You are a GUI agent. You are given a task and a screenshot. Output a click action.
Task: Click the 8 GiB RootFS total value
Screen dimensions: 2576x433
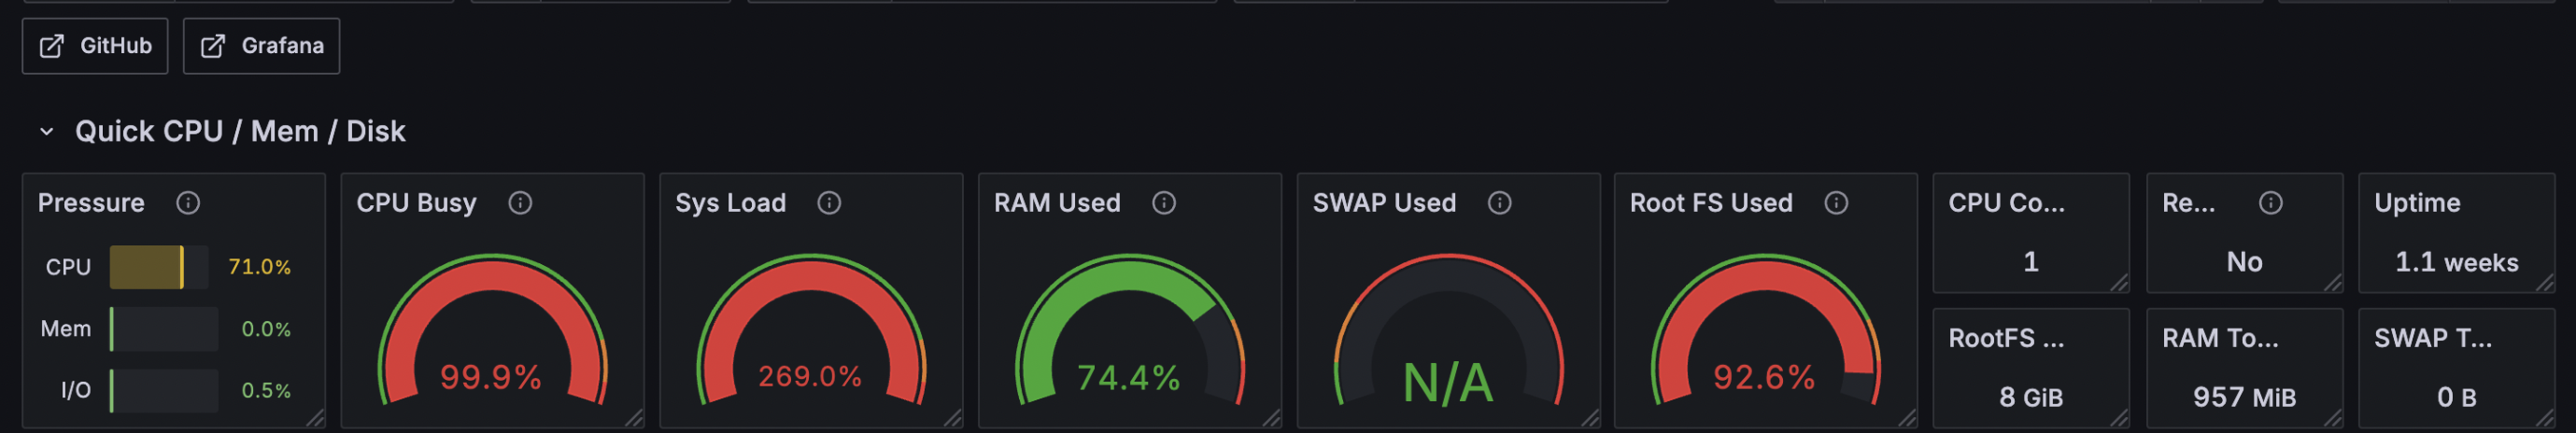click(x=2031, y=397)
